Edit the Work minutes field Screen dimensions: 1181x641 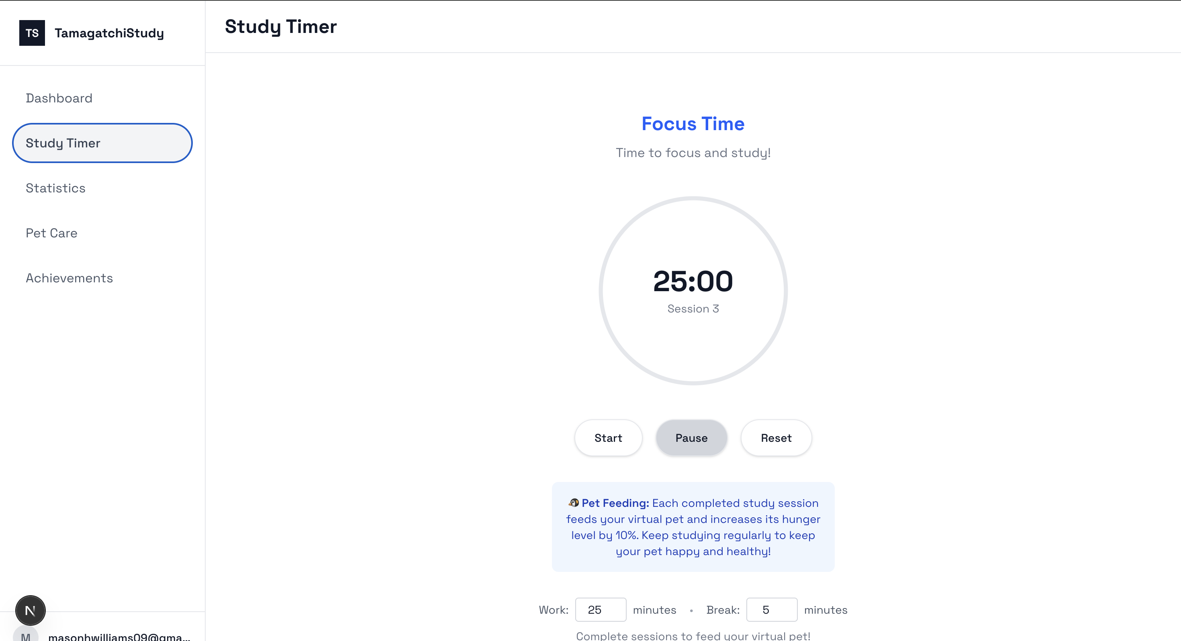coord(601,610)
